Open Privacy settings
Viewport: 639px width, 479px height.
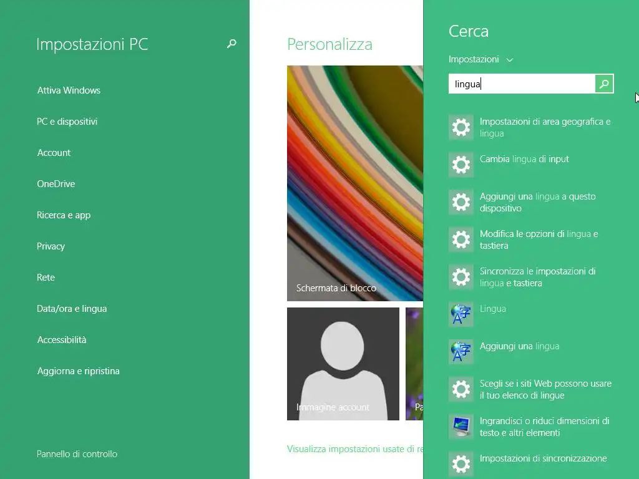(51, 246)
